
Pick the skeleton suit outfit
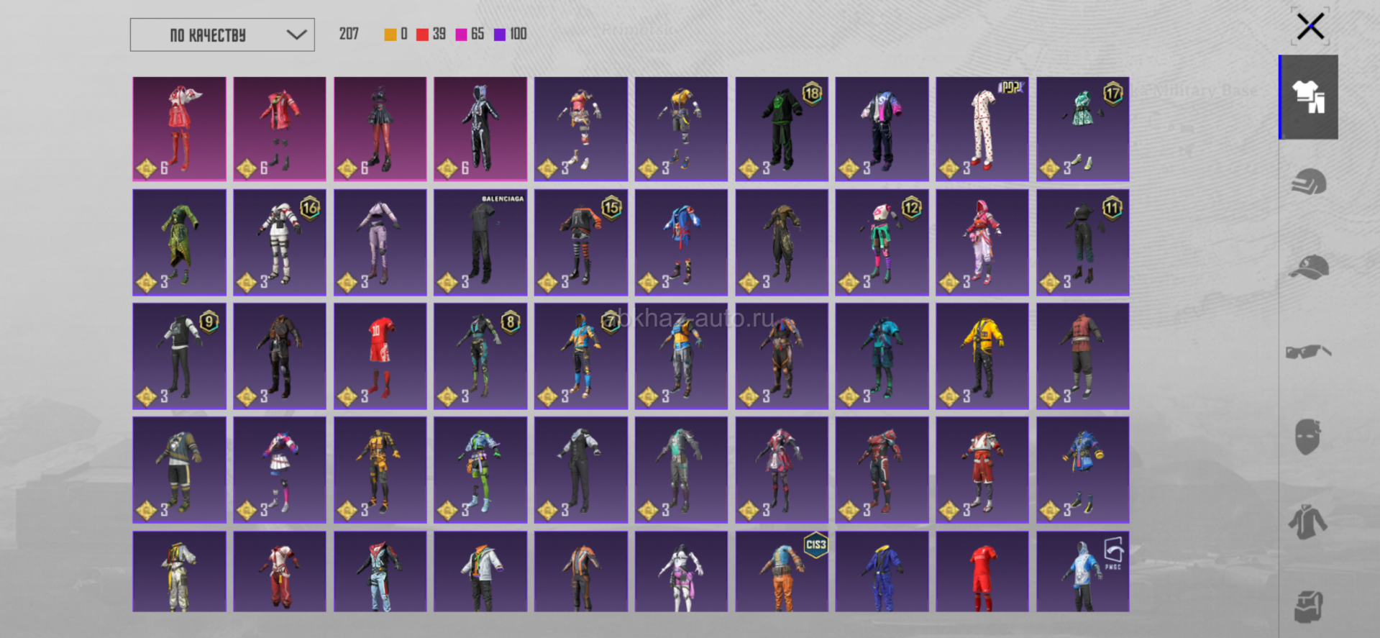tap(480, 129)
